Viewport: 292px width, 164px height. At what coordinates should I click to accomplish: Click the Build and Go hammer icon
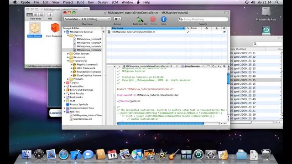[x=140, y=19]
